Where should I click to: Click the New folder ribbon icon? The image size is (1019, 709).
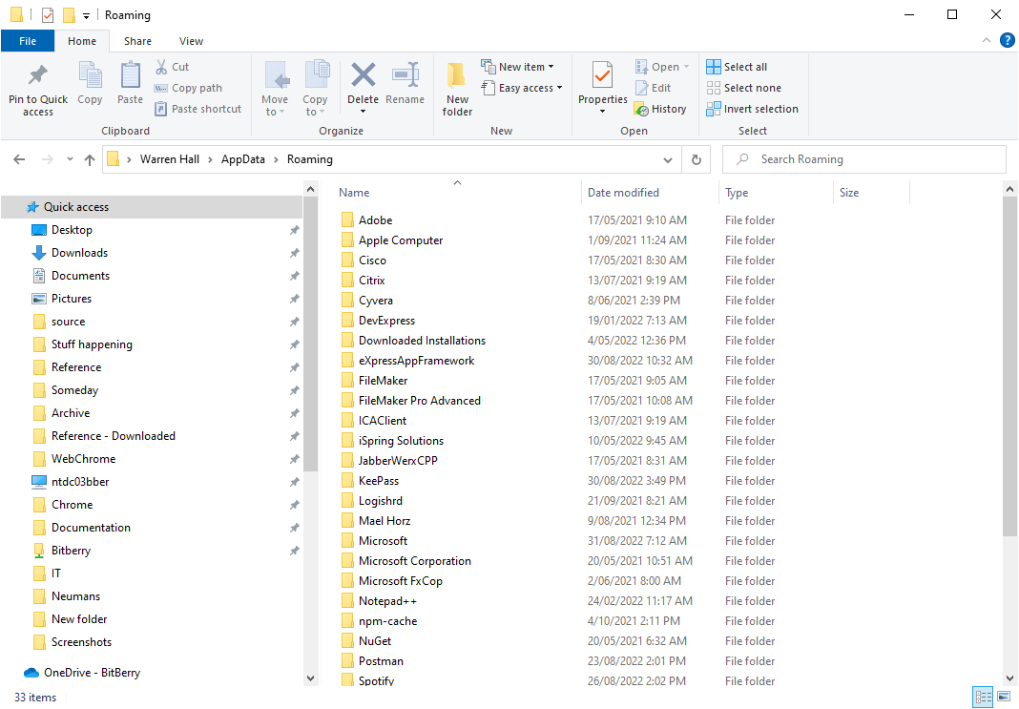[457, 76]
